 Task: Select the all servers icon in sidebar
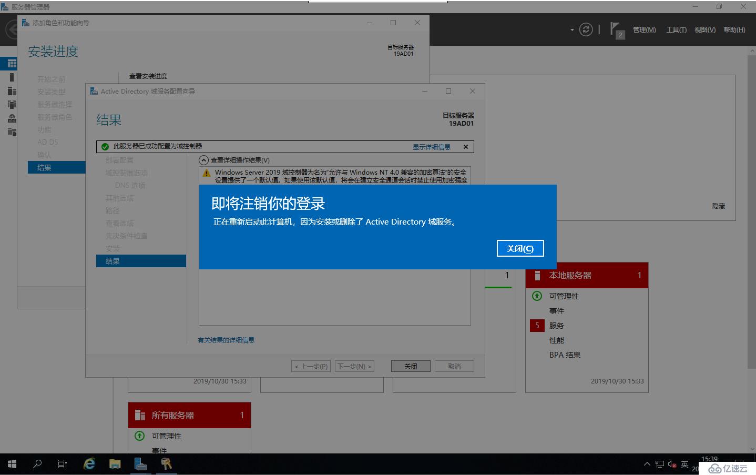12,91
